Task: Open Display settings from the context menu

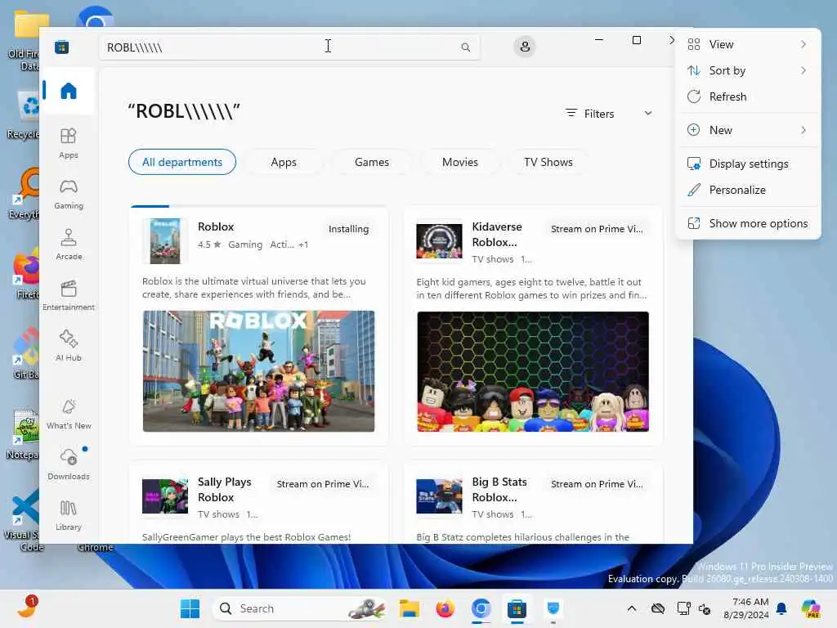Action: pos(748,164)
